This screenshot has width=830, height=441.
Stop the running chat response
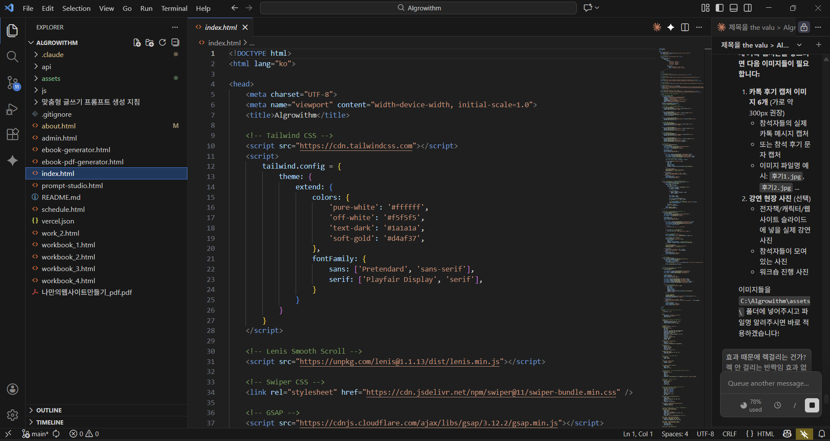tap(811, 405)
